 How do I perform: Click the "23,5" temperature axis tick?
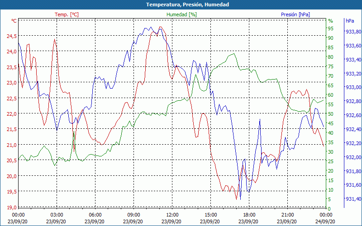pyautogui.click(x=12, y=67)
